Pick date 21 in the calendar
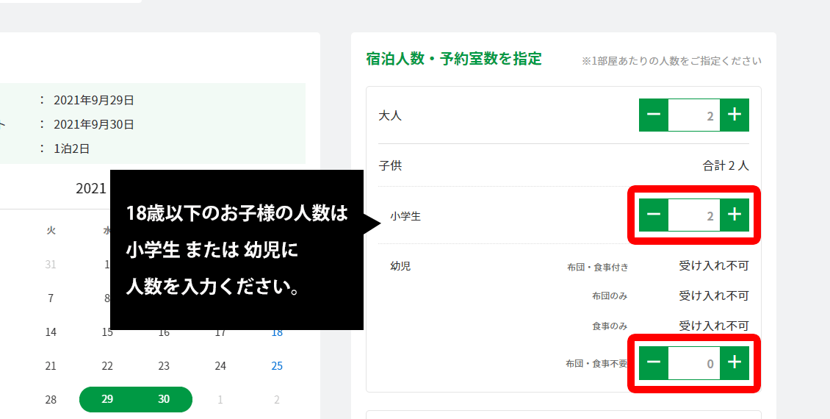 coord(51,366)
